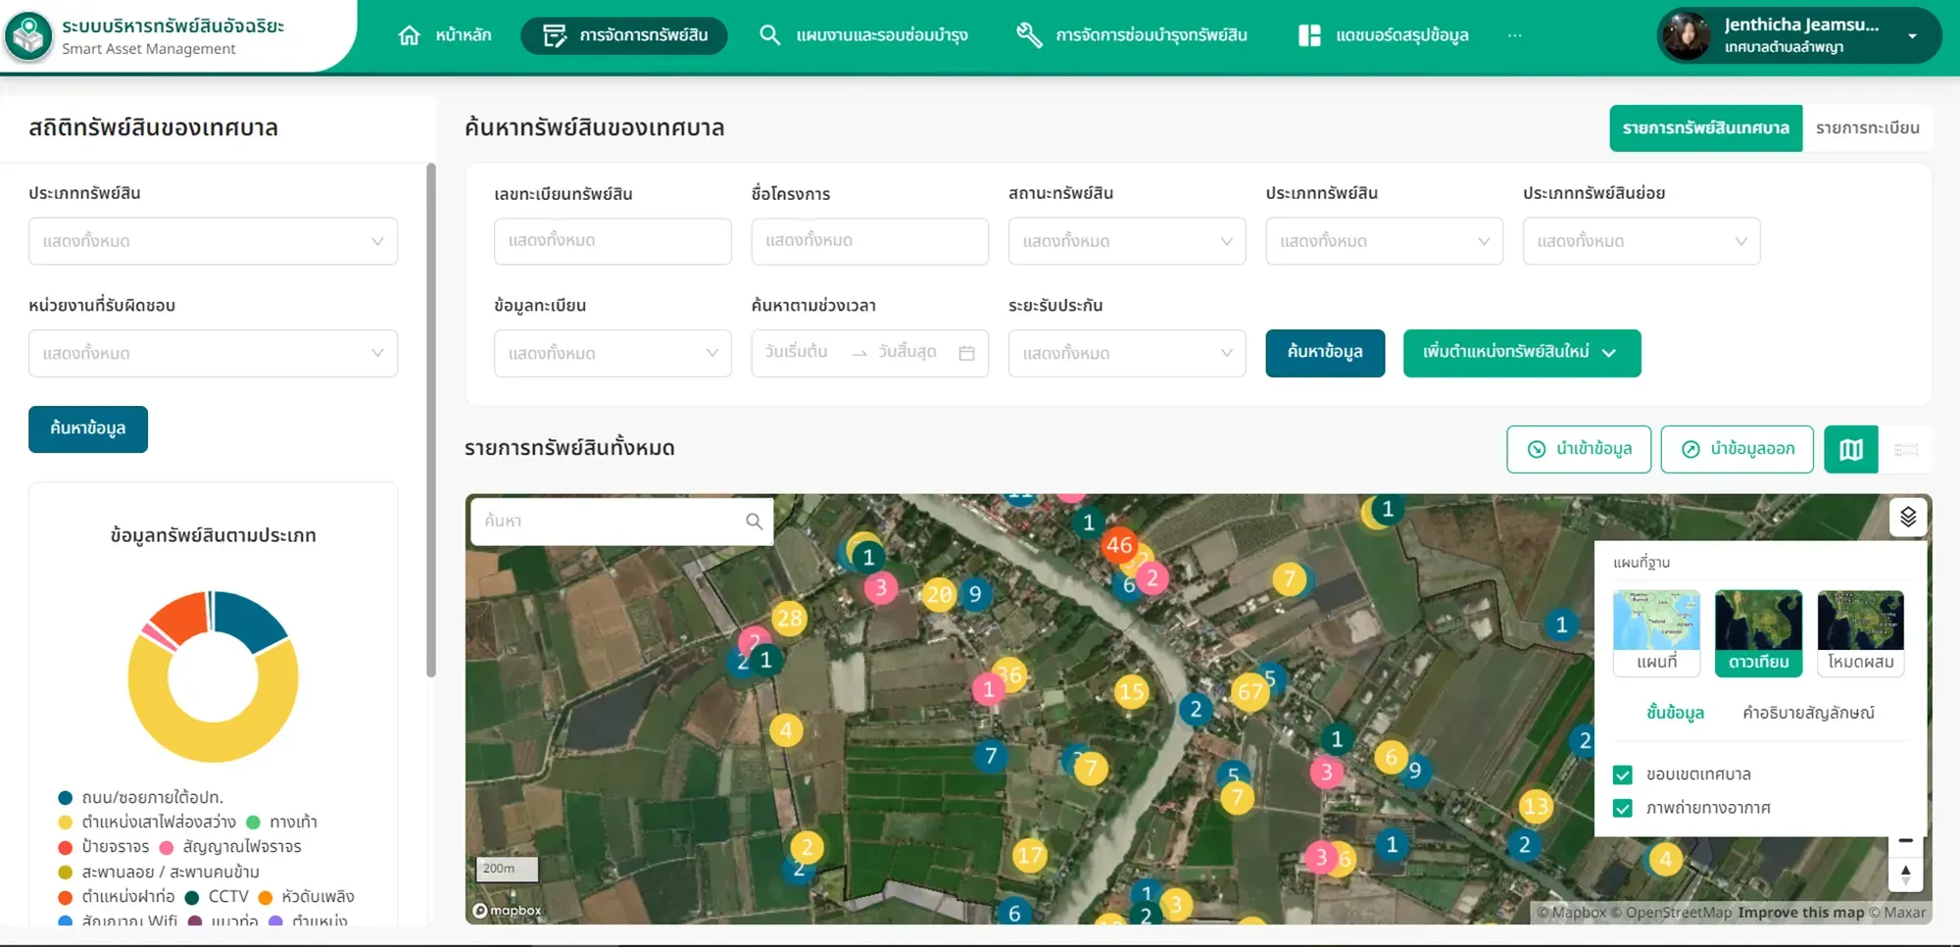Screen dimensions: 1960x947
Task: Open the map layers icon
Action: [1908, 517]
